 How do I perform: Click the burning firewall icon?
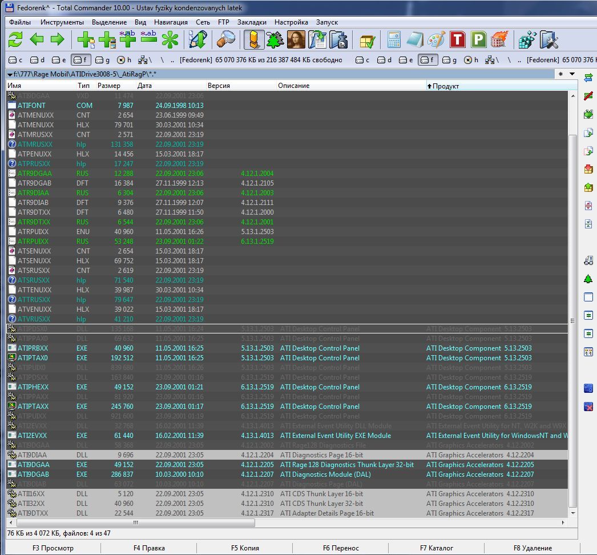pos(499,39)
